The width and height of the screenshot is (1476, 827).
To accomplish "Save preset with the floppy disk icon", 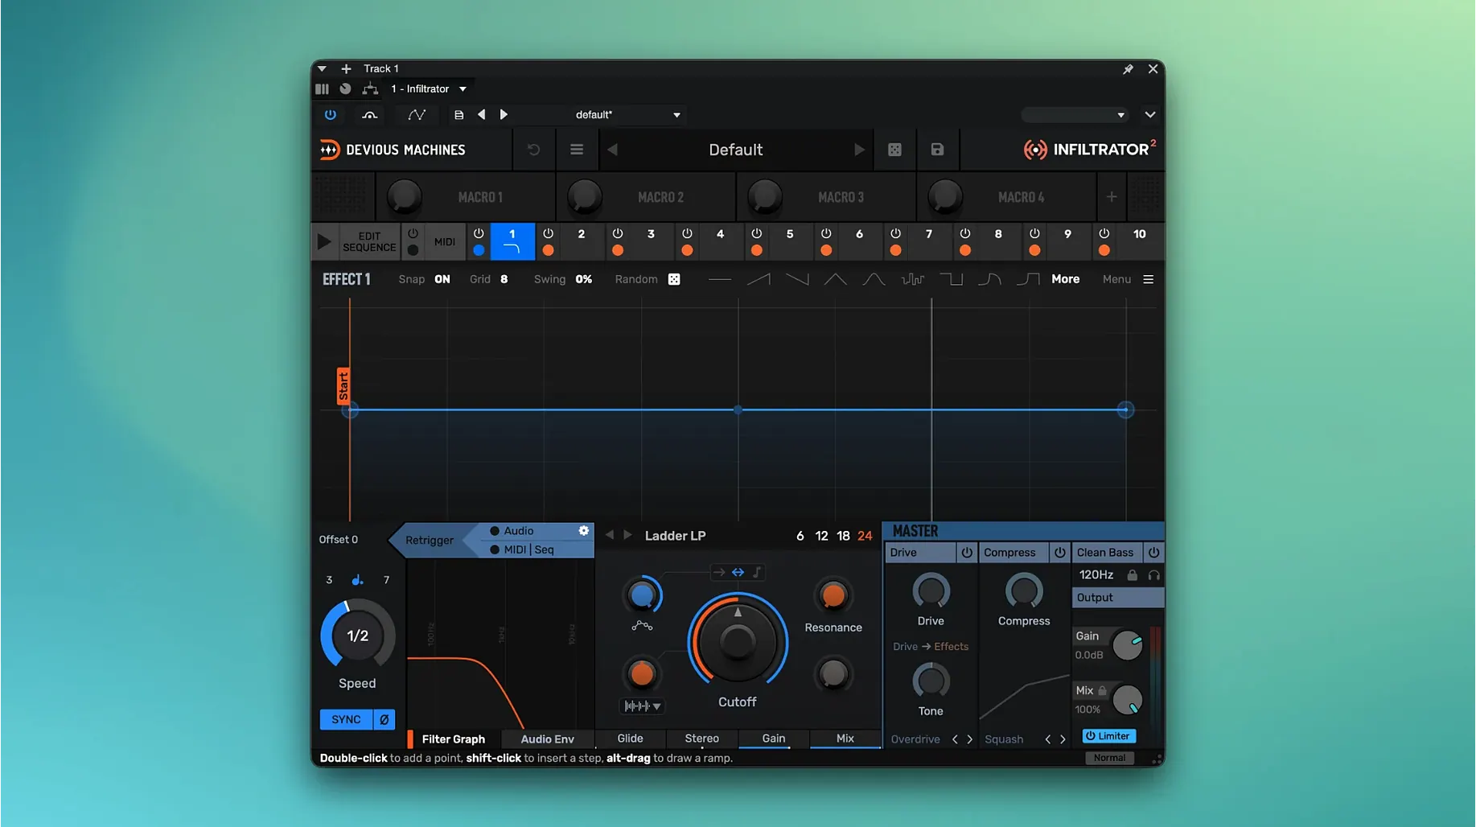I will coord(937,150).
